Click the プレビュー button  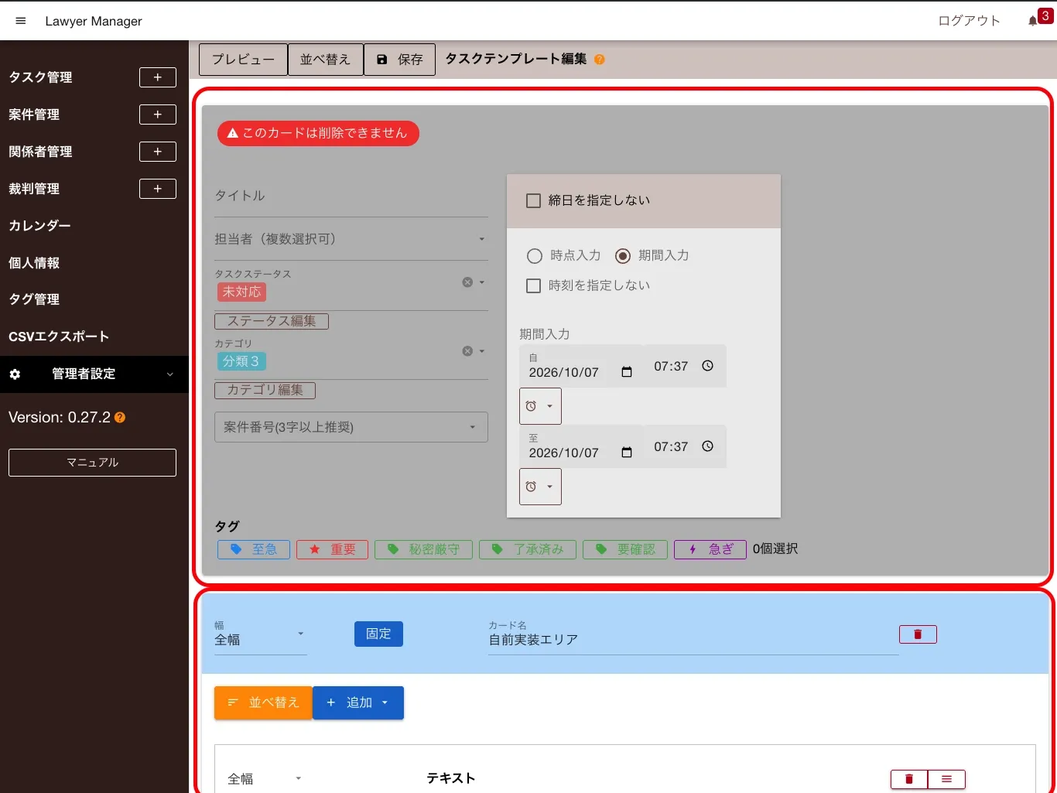243,60
